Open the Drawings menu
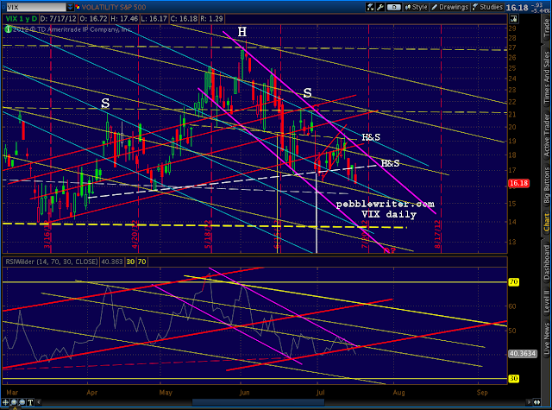The height and width of the screenshot is (410, 552). tap(450, 7)
